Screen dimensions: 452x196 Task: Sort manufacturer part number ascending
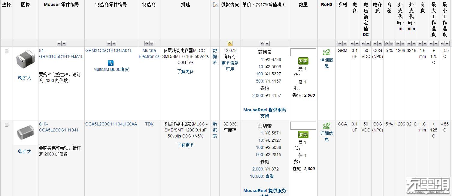[109, 44]
